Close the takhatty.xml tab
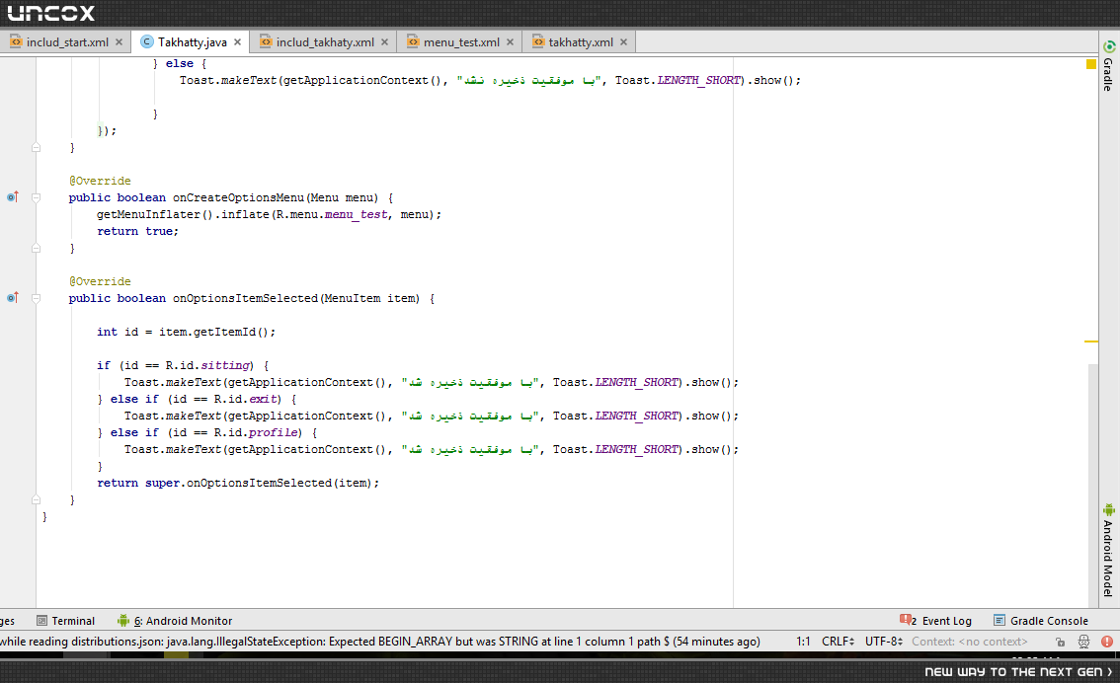The image size is (1120, 683). [x=623, y=42]
